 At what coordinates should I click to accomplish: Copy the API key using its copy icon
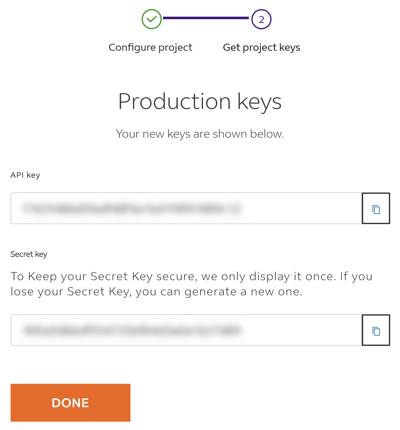(376, 208)
